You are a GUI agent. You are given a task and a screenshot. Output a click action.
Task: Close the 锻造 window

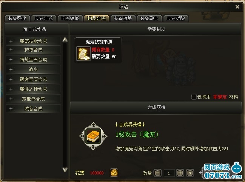[x=237, y=7]
